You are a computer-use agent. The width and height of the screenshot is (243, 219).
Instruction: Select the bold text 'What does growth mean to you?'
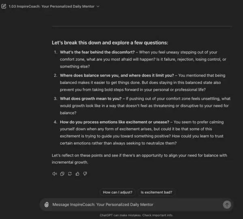(x=91, y=99)
